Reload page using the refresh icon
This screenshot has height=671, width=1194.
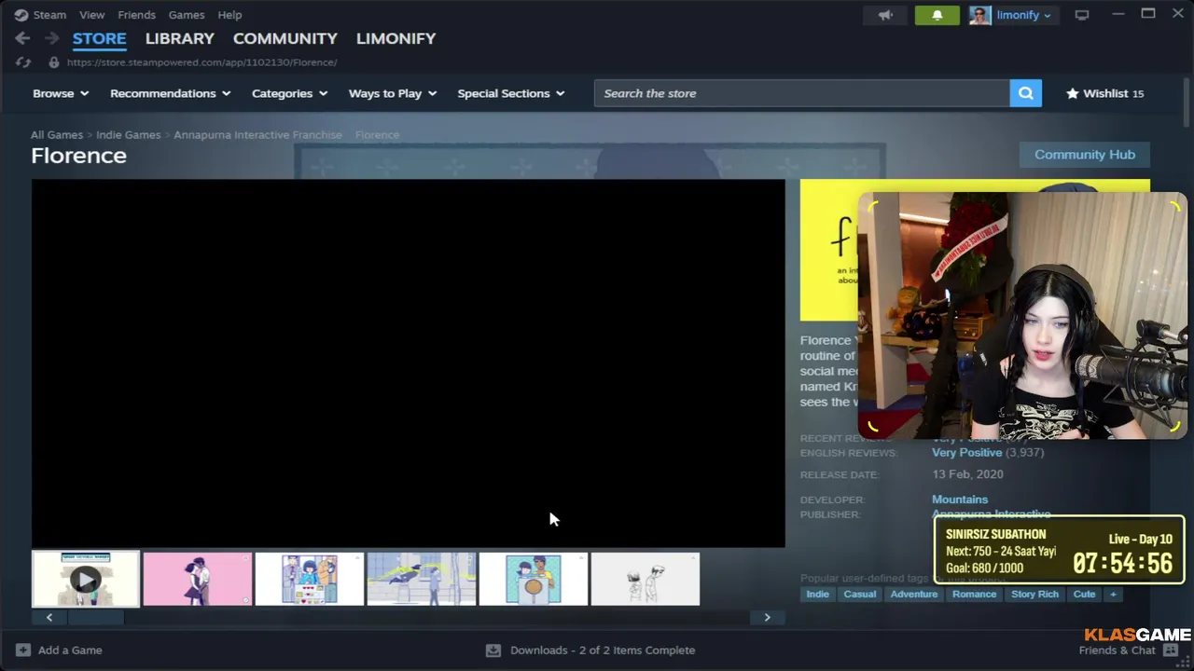tap(23, 62)
